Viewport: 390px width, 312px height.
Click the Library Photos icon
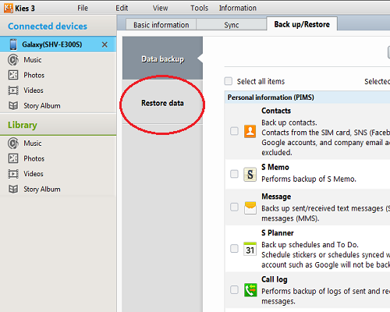tap(13, 158)
